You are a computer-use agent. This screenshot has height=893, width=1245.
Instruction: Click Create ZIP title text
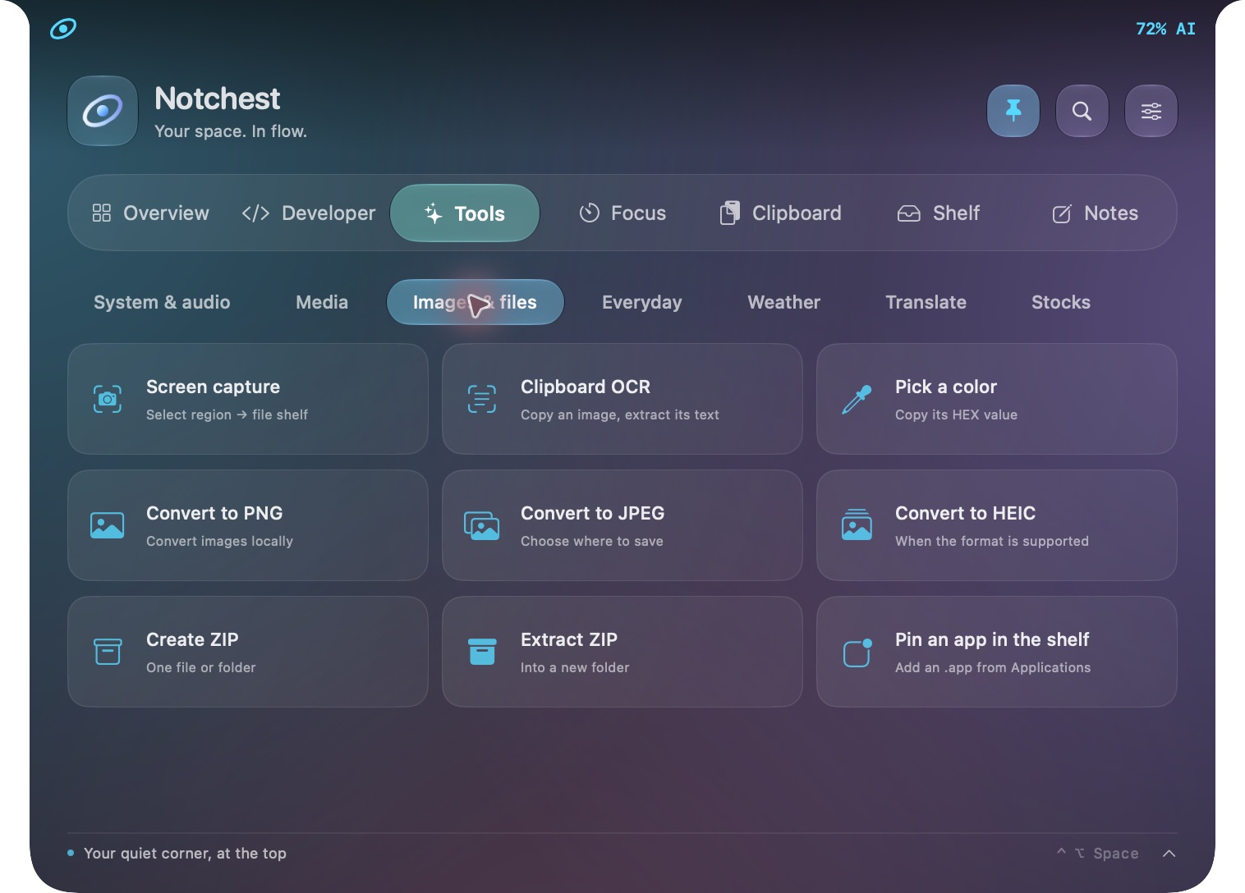(192, 639)
